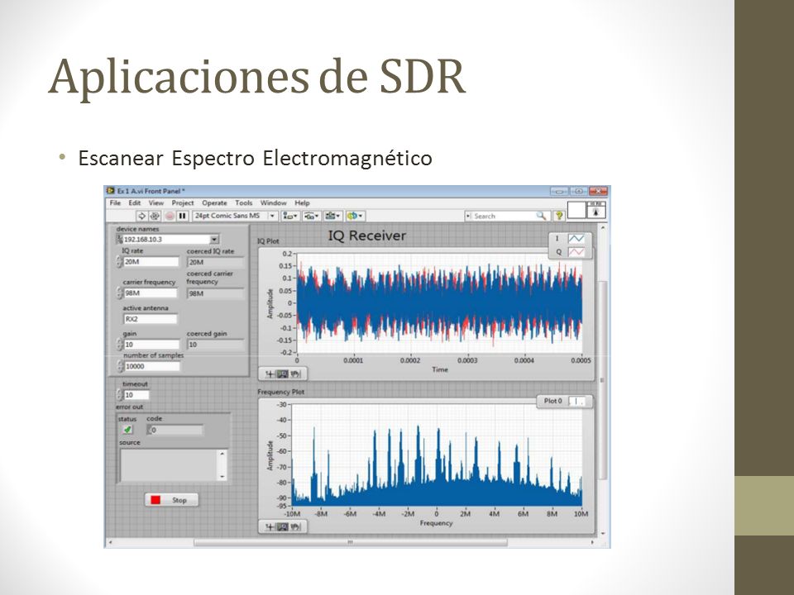Select zoom tool in Frequency Plot palette
The width and height of the screenshot is (794, 595).
(283, 526)
